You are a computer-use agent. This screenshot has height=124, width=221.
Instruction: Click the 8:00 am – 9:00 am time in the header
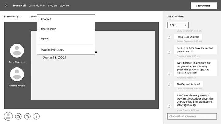tap(59, 6)
